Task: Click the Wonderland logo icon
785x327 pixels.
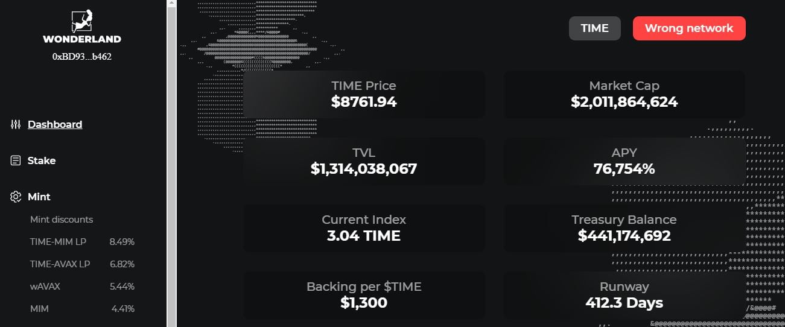Action: click(81, 21)
